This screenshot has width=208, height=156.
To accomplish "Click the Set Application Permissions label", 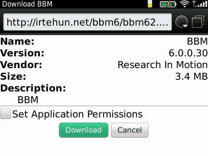I will pos(78,114).
